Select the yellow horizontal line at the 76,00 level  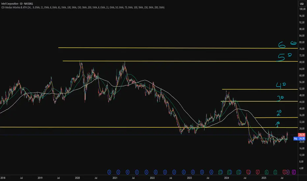click(178, 48)
